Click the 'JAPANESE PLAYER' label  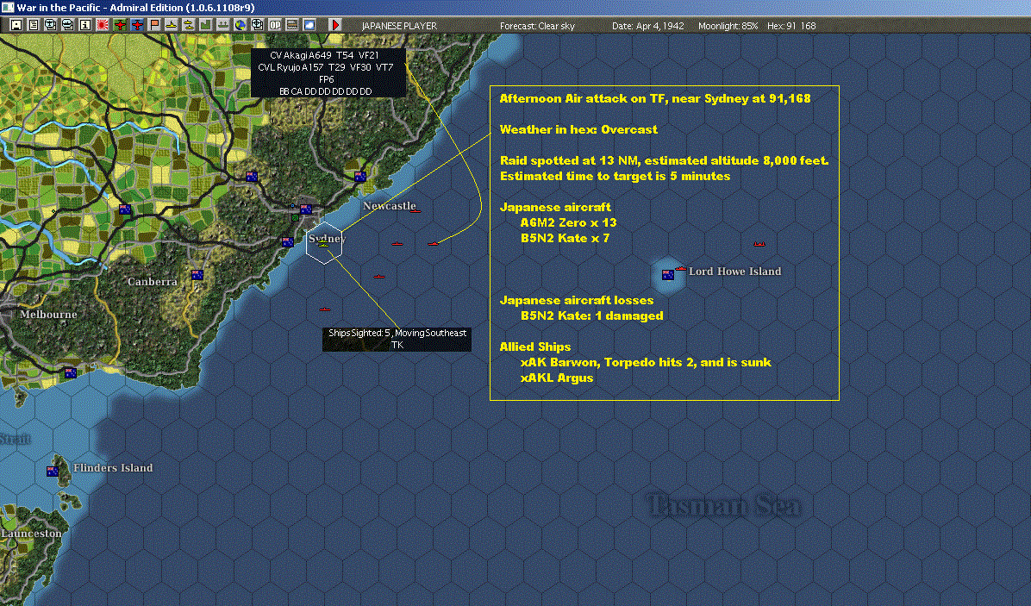pos(399,26)
